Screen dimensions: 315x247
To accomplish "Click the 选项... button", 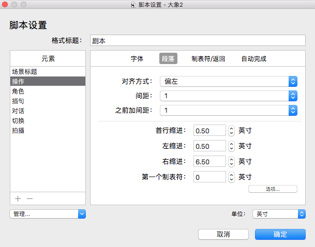I will (x=273, y=189).
